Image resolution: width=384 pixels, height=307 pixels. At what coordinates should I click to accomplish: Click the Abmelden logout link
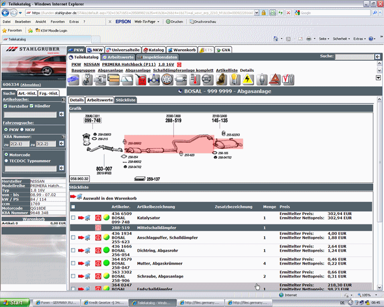point(31,85)
